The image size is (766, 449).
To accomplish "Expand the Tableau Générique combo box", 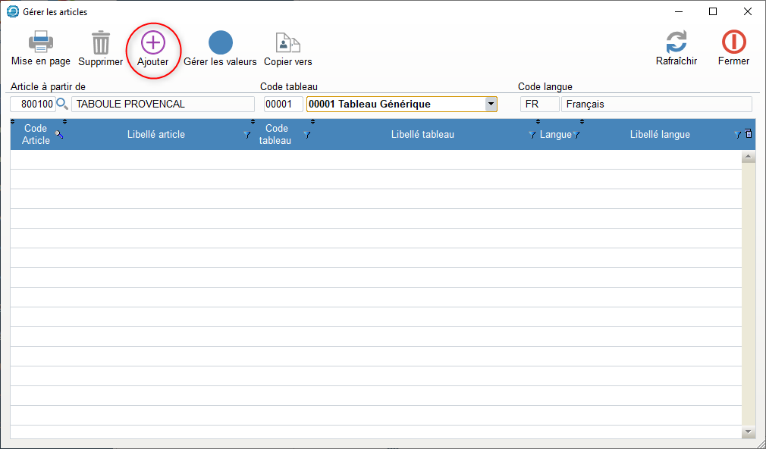I will click(x=491, y=104).
